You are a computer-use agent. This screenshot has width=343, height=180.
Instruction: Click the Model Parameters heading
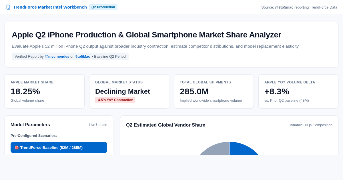click(x=30, y=125)
